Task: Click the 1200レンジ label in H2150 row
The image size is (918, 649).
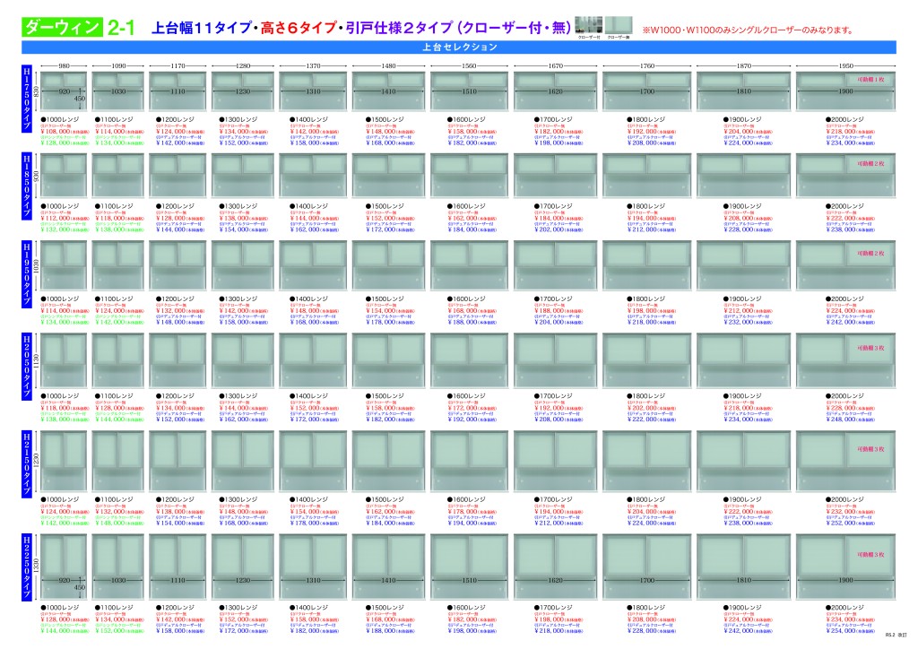Action: (x=175, y=500)
